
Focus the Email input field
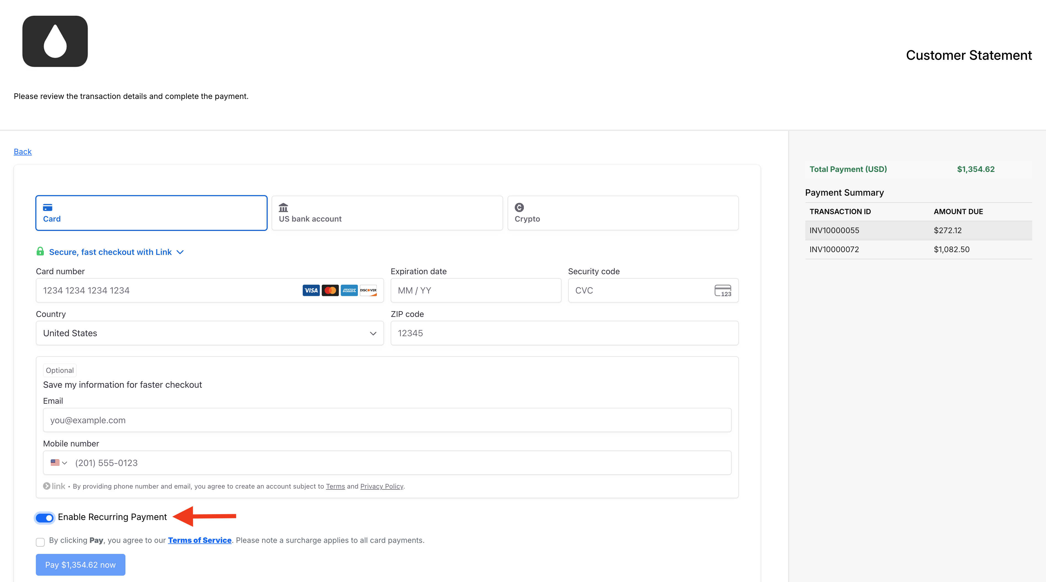387,420
